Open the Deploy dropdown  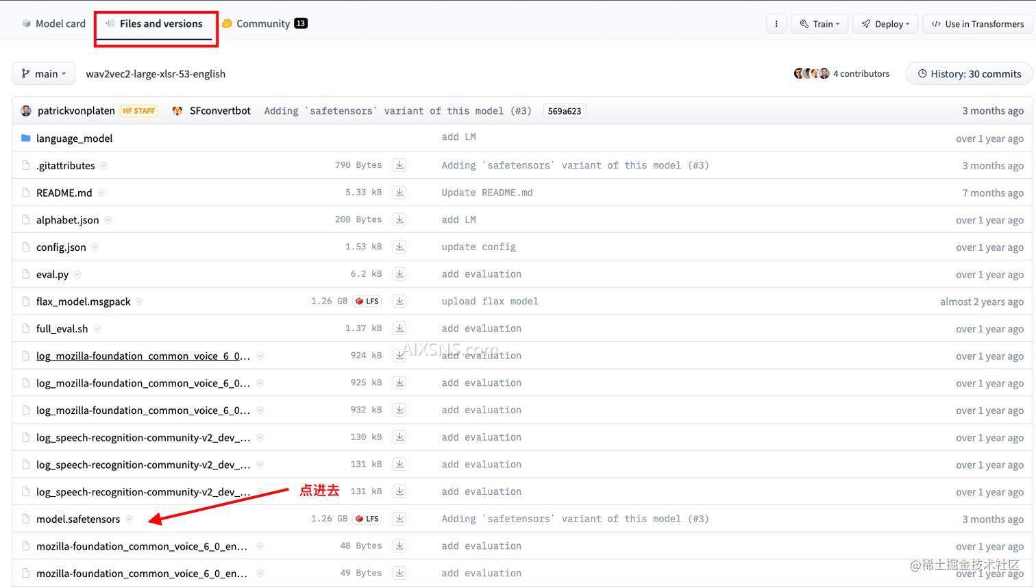pos(885,23)
